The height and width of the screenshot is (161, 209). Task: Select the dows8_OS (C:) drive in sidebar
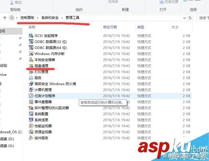[x=11, y=132]
